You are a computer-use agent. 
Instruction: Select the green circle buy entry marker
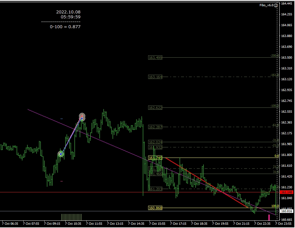click(x=60, y=154)
